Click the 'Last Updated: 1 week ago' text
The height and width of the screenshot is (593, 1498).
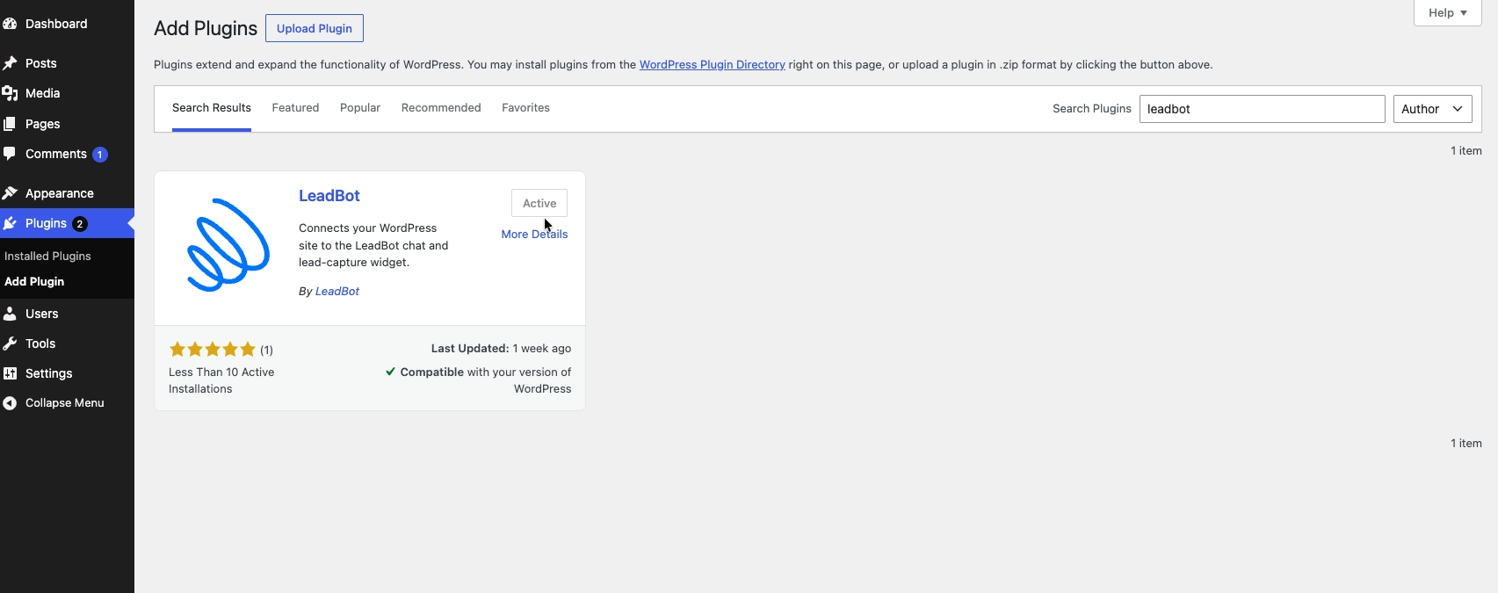tap(501, 349)
